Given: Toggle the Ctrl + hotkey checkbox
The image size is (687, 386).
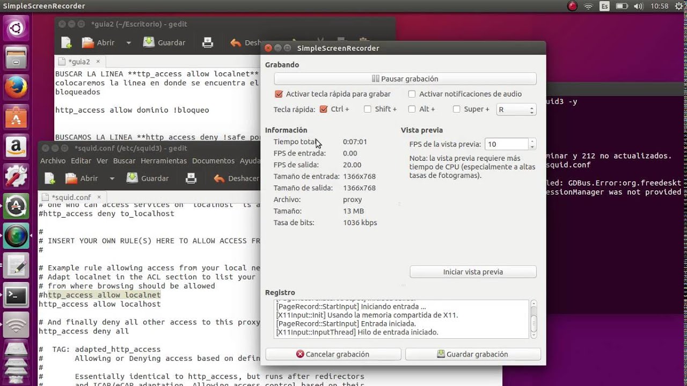Looking at the screenshot, I should click(323, 109).
